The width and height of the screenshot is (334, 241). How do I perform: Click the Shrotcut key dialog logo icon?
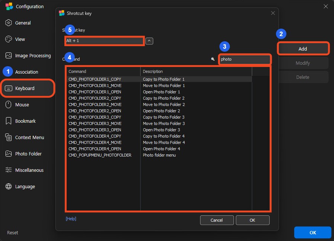[62, 13]
